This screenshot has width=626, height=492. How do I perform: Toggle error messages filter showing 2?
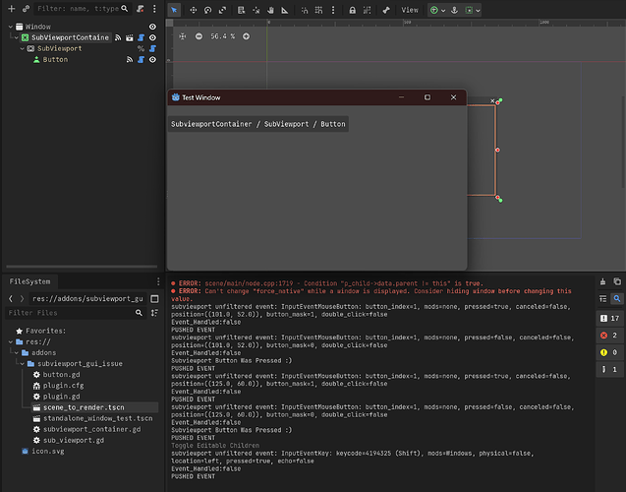[609, 336]
